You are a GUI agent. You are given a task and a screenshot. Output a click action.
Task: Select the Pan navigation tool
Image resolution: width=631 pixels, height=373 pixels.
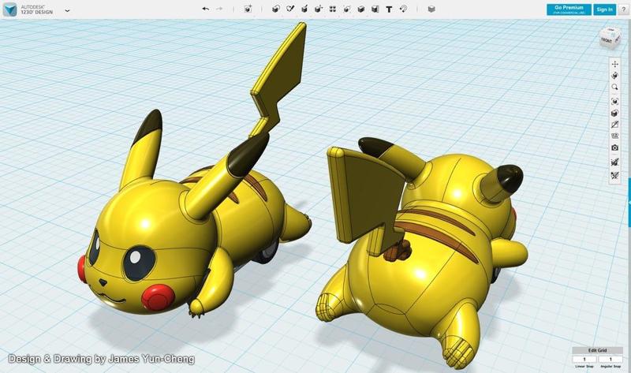(614, 64)
